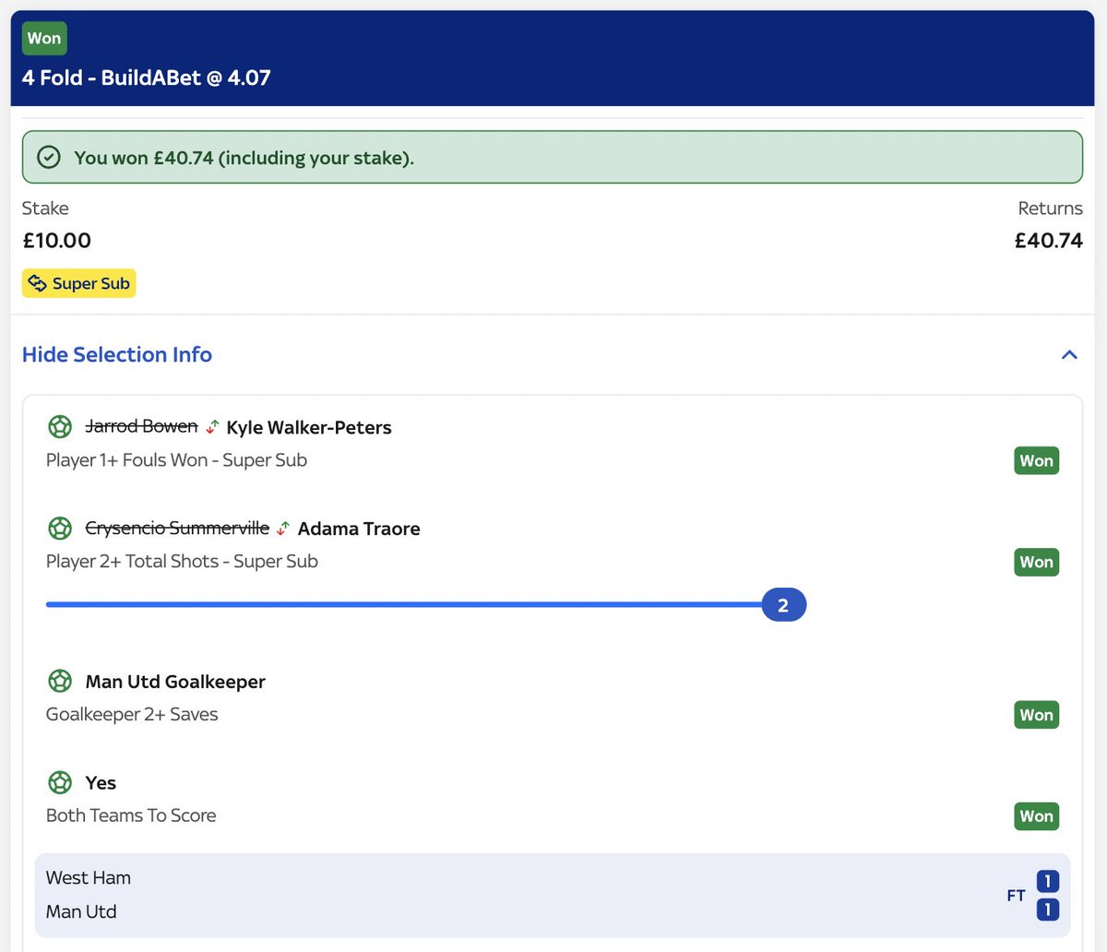Click Man Utd team name in score row
1107x952 pixels.
coord(81,911)
